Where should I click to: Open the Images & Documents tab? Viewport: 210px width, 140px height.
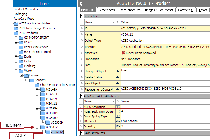[x=159, y=10]
